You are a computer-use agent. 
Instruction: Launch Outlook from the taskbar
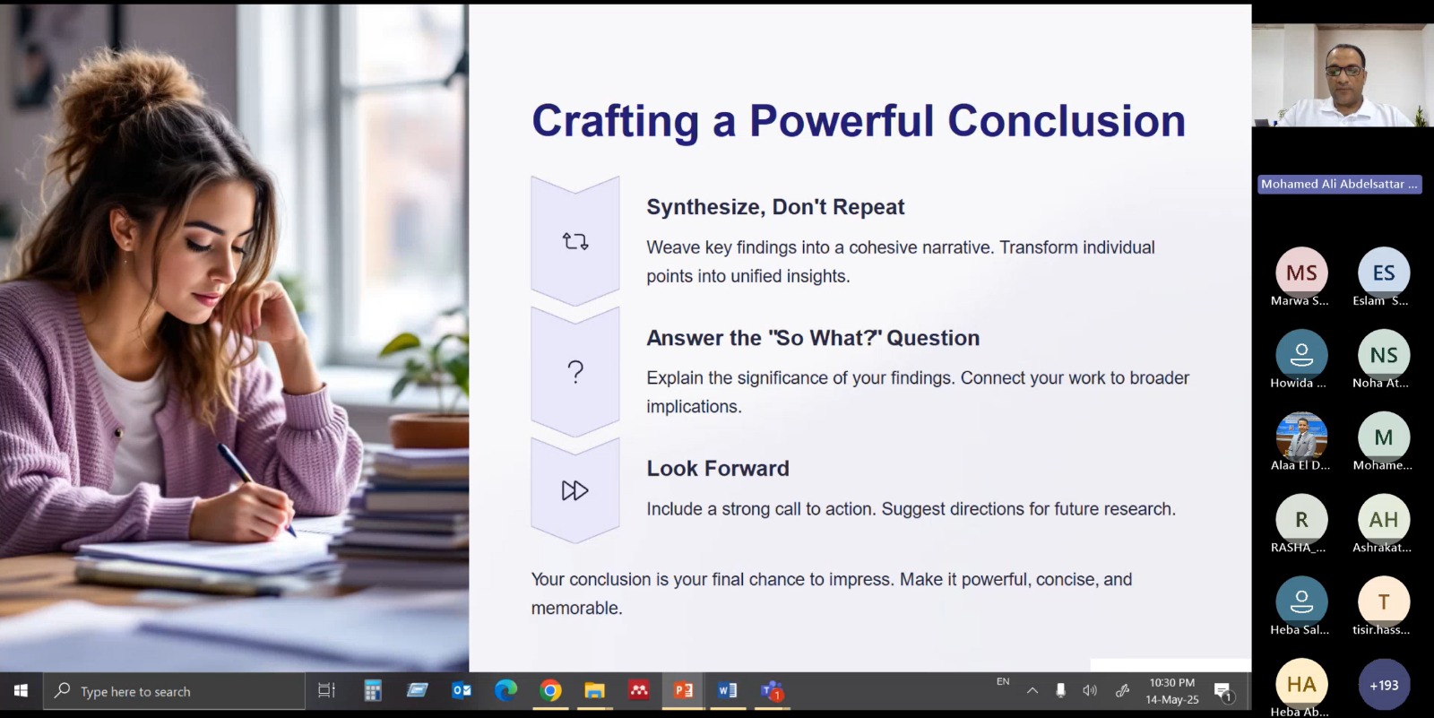pos(462,691)
